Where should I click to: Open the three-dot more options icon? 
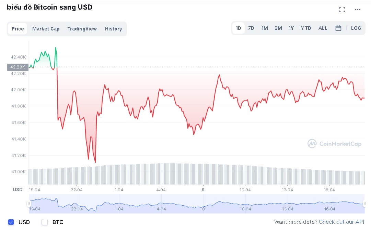pos(357,10)
